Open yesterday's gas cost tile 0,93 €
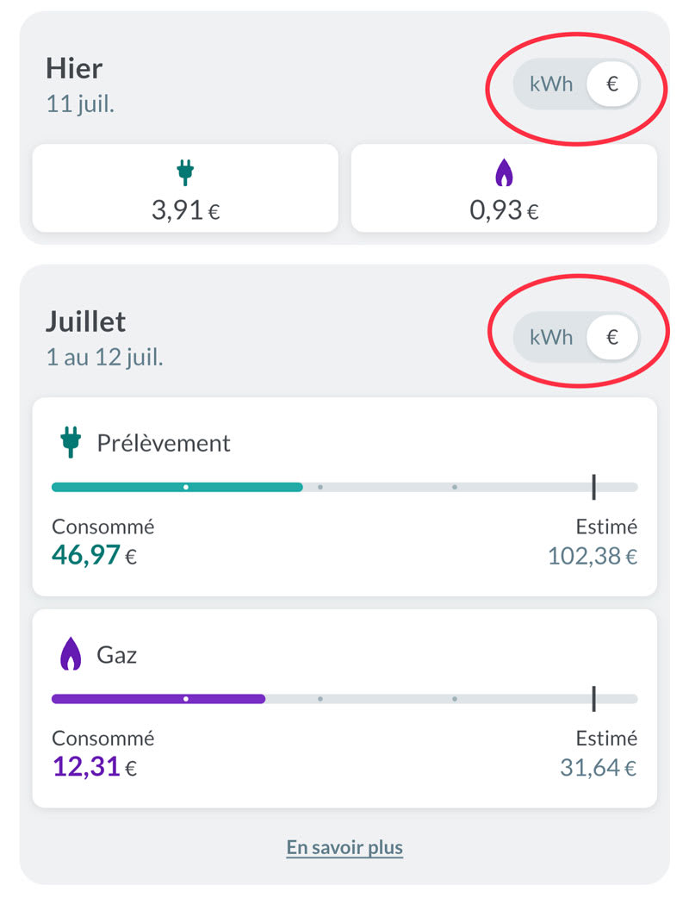The width and height of the screenshot is (689, 898). click(504, 189)
